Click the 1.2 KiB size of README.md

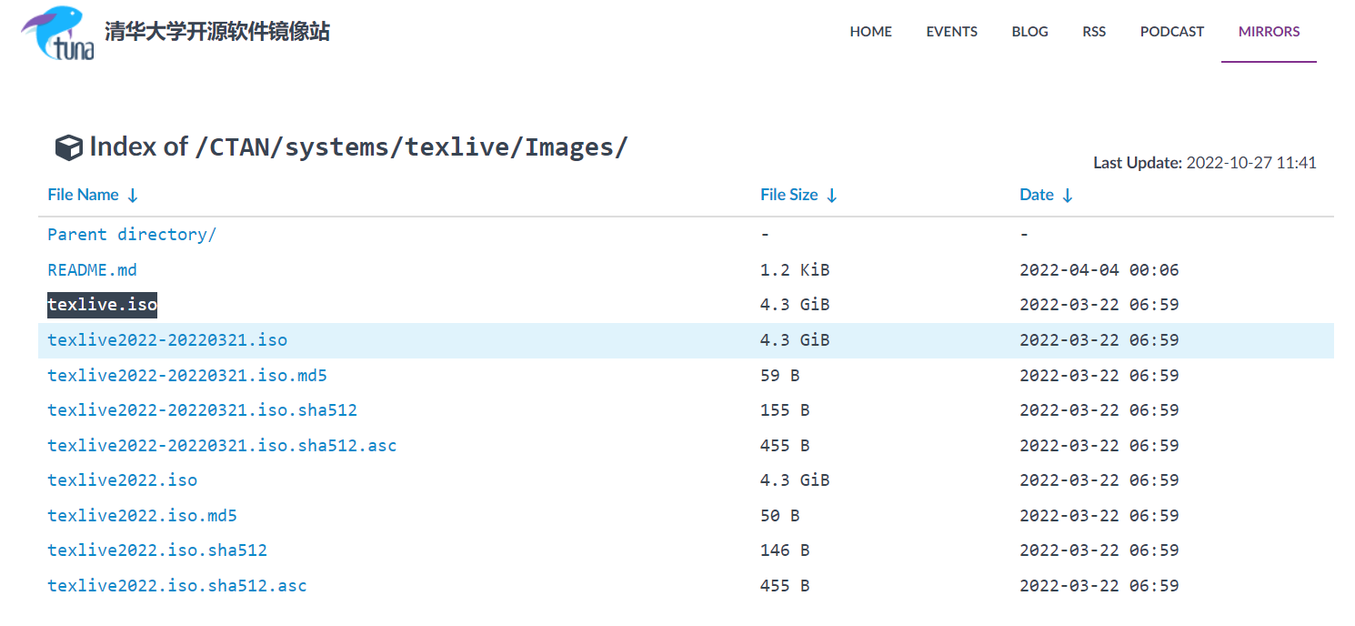click(x=795, y=270)
